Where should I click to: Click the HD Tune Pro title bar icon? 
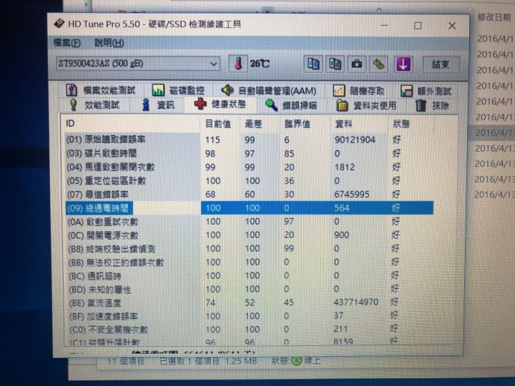59,24
